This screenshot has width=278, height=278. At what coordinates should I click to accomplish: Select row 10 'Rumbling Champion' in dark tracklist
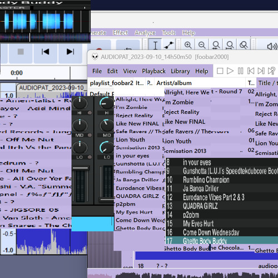(222, 180)
